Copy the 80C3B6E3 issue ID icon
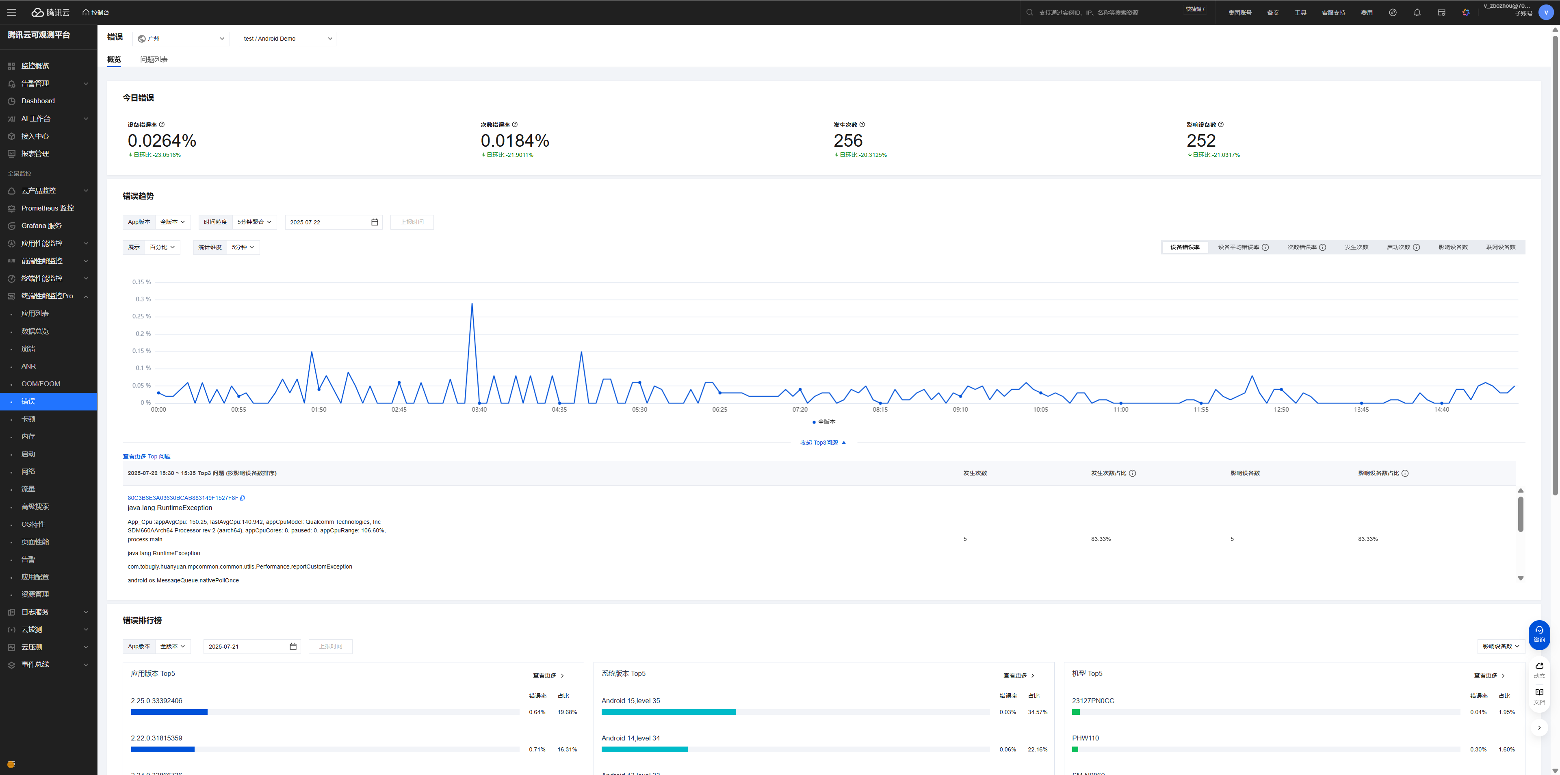The image size is (1560, 775). (x=242, y=498)
